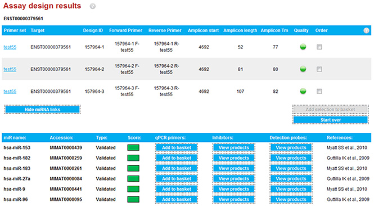Open test55 link in 157964-2 row
Screen dimensions: 374x206
click(10, 69)
